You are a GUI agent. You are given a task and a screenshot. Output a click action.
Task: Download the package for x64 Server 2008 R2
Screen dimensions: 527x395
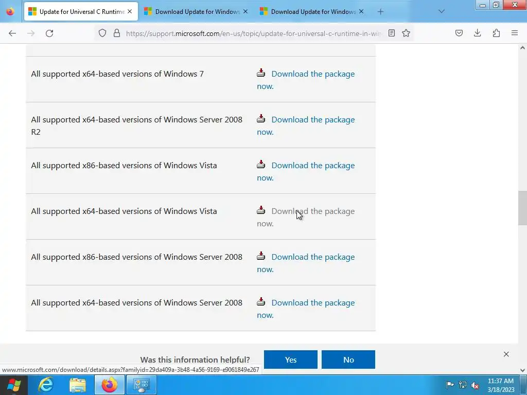pos(313,119)
